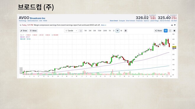
Task: Expand news with More + link
Action: [x=103, y=25]
